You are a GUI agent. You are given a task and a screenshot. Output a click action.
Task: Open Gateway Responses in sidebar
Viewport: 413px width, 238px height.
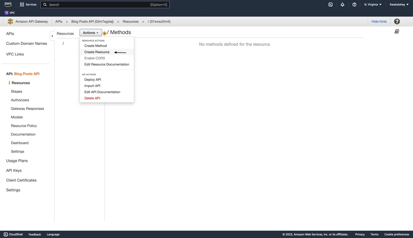pyautogui.click(x=27, y=109)
